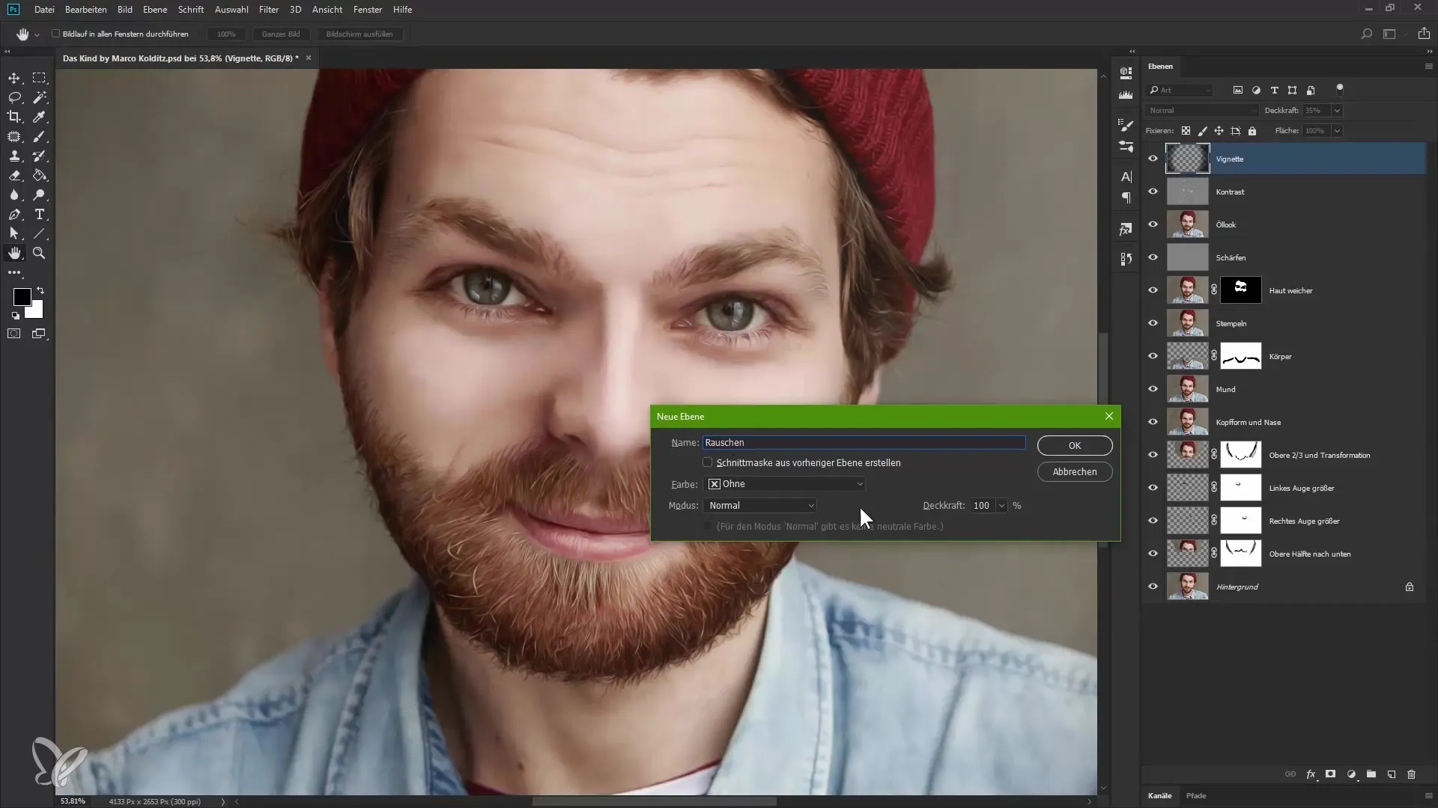1438x808 pixels.
Task: Click Ganzes Bild button
Action: click(x=281, y=34)
